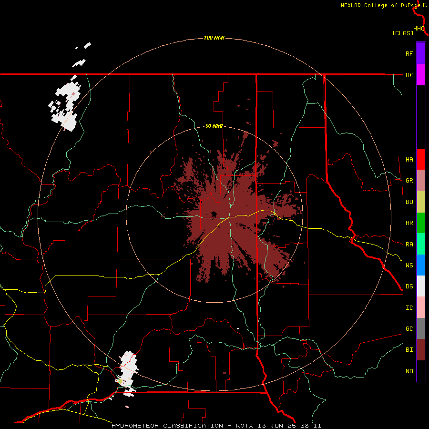Click the red HA legend color swatch
The width and height of the screenshot is (429, 429).
point(421,159)
